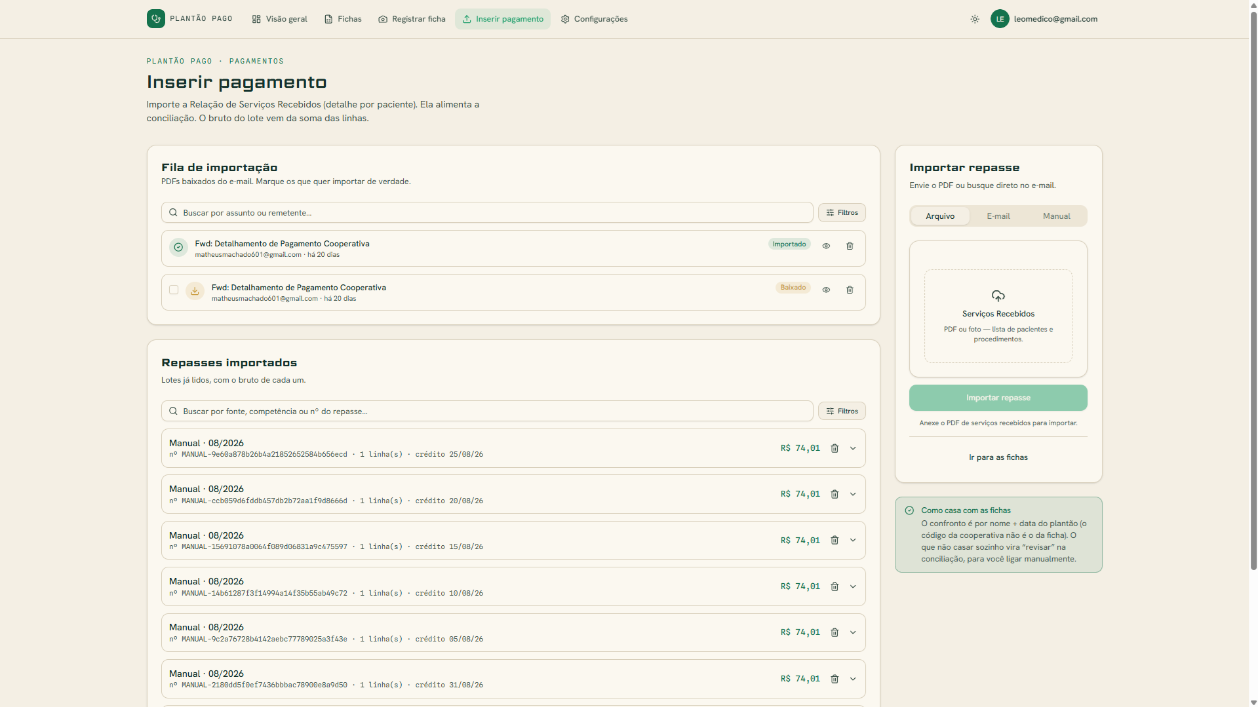Delete the Importado email from queue
Viewport: 1258px width, 707px height.
point(850,246)
